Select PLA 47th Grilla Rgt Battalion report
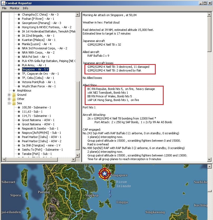 49,61
